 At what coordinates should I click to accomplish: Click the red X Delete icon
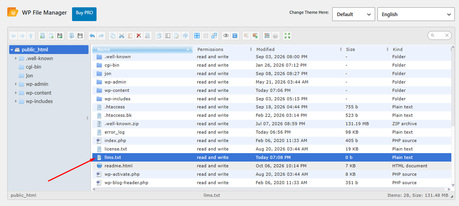[139, 36]
